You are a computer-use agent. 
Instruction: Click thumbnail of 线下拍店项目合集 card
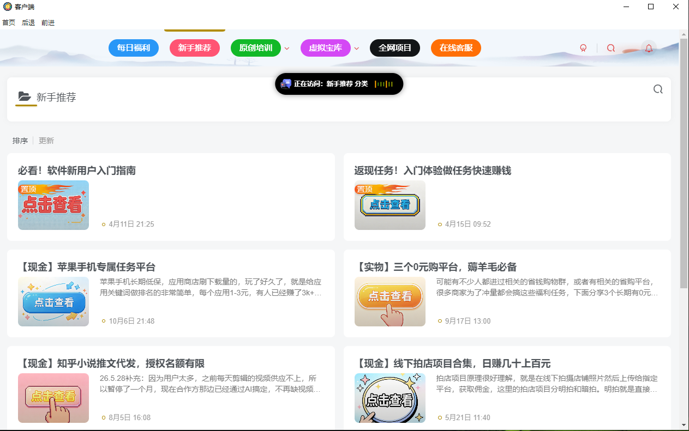click(390, 398)
